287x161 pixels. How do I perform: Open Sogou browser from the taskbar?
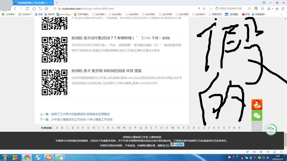coord(38,157)
